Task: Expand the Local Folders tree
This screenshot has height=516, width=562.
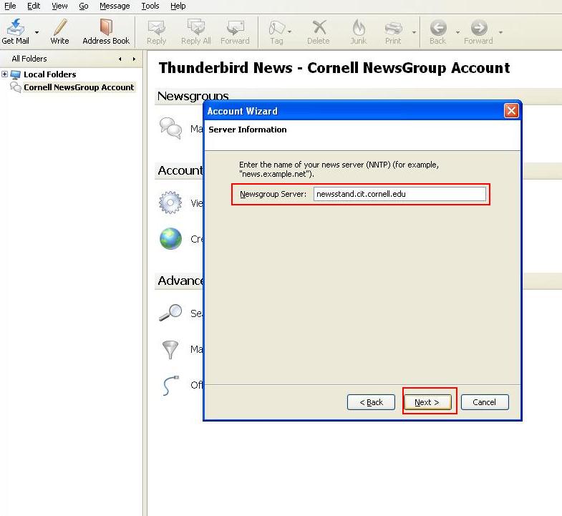Action: 5,74
